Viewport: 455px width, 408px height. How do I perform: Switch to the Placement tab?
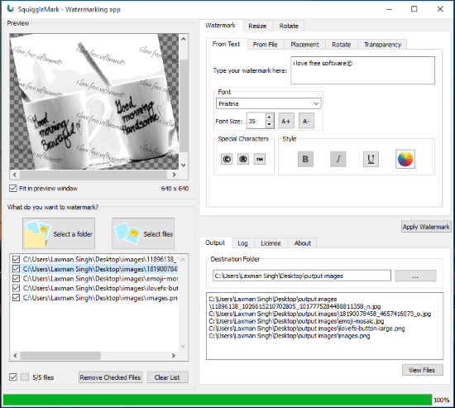304,45
